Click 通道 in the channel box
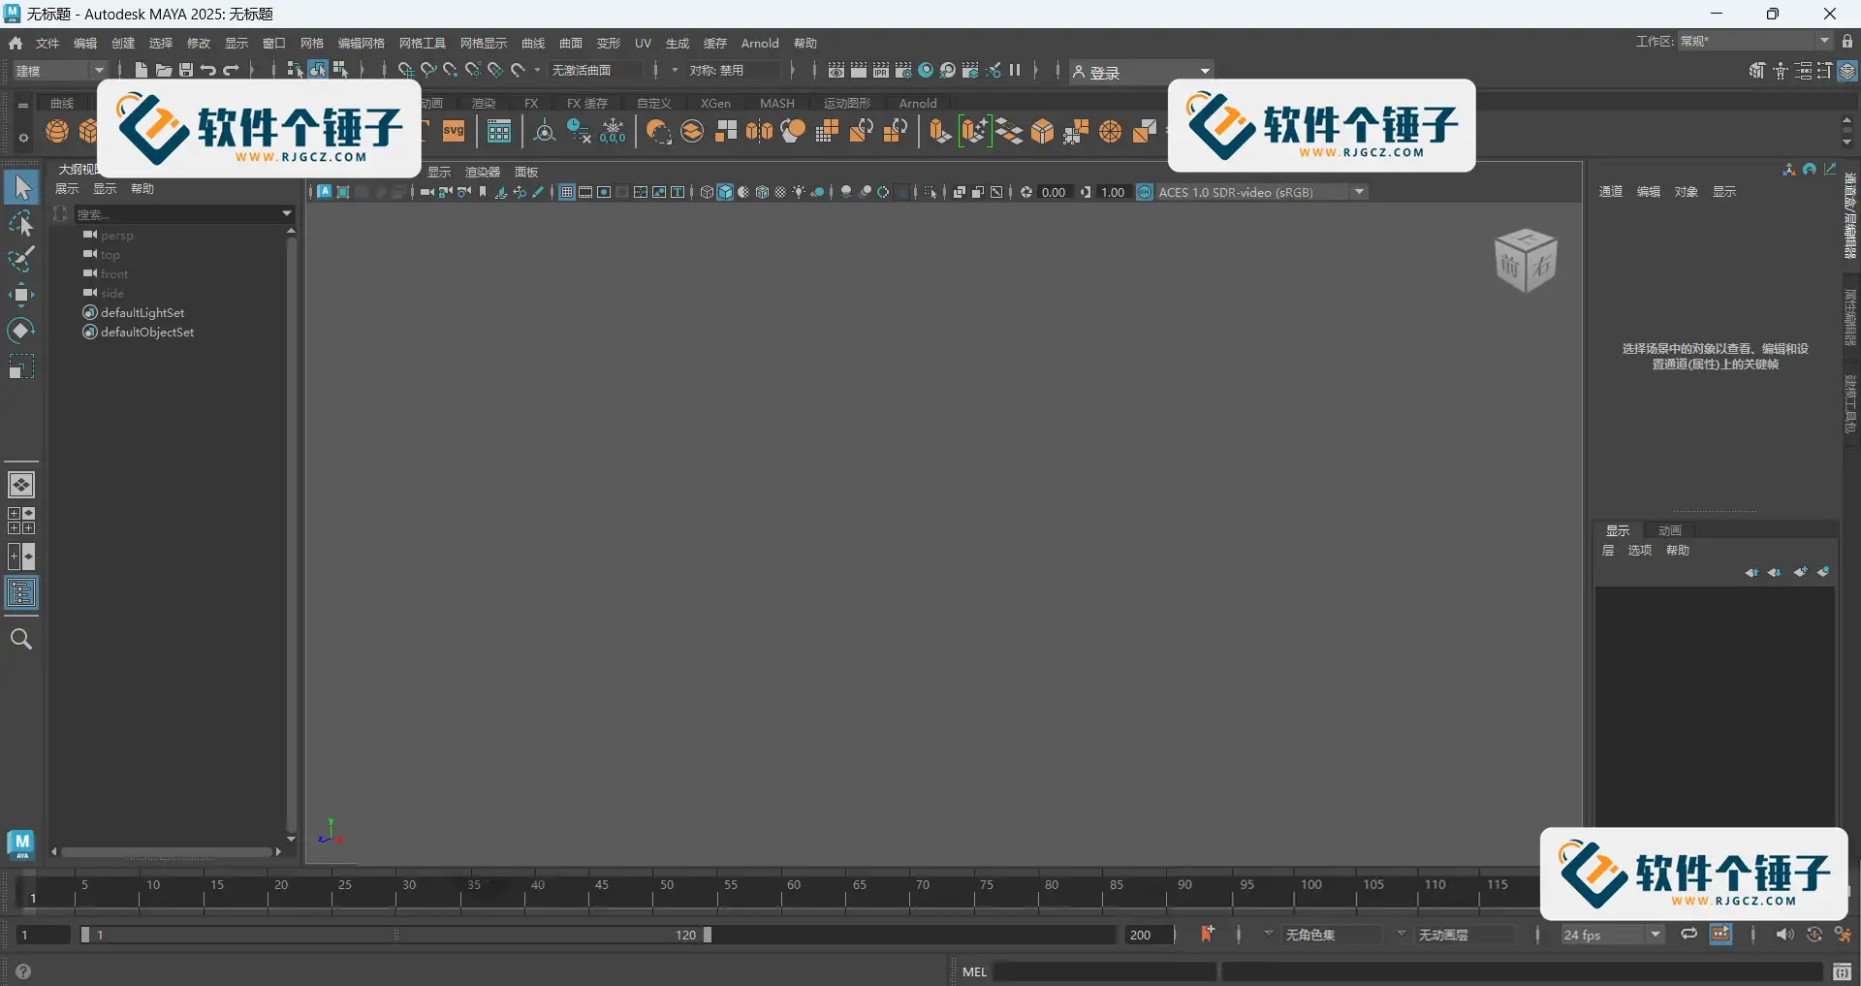Screen dimensions: 1861x986 [x=1610, y=191]
